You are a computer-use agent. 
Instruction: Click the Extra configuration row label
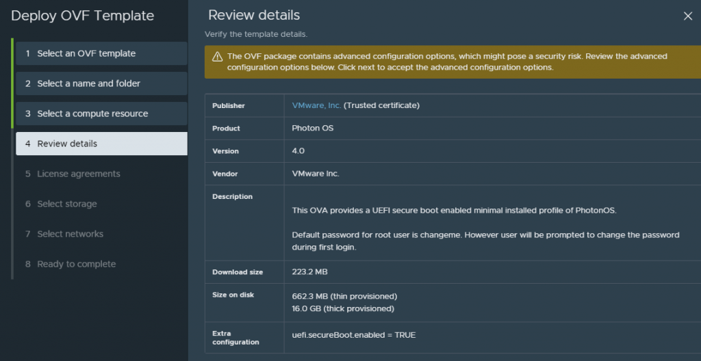(235, 338)
